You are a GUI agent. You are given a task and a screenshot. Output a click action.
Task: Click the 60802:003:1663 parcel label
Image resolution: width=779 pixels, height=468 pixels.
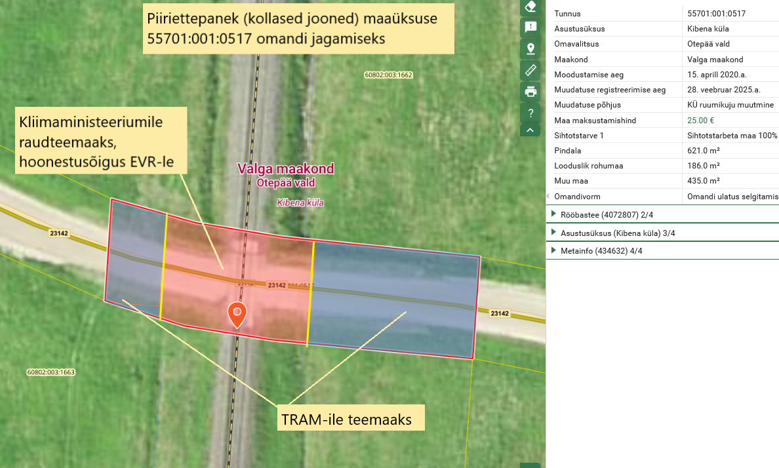[x=51, y=372]
